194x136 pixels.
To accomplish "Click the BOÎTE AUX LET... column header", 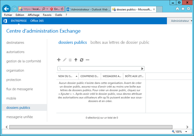I will pyautogui.click(x=134, y=76).
